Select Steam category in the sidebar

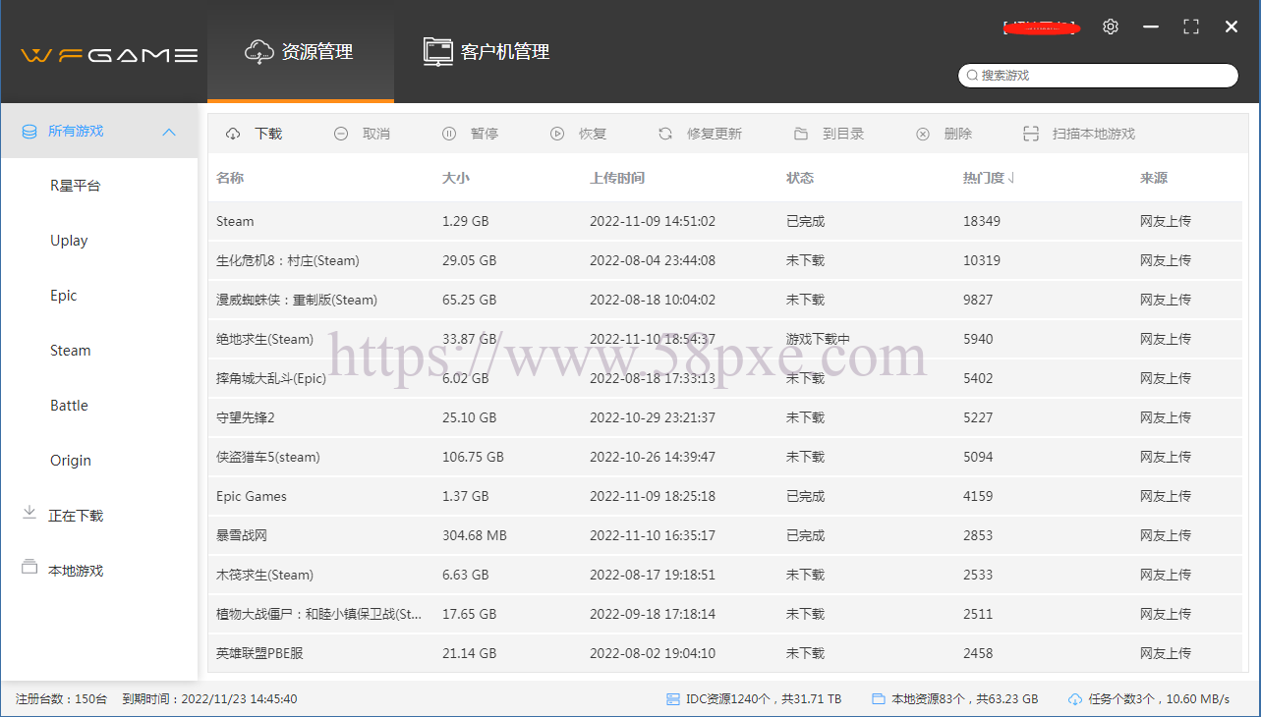tap(71, 351)
